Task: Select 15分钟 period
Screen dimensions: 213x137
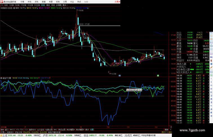Action: 23,5
